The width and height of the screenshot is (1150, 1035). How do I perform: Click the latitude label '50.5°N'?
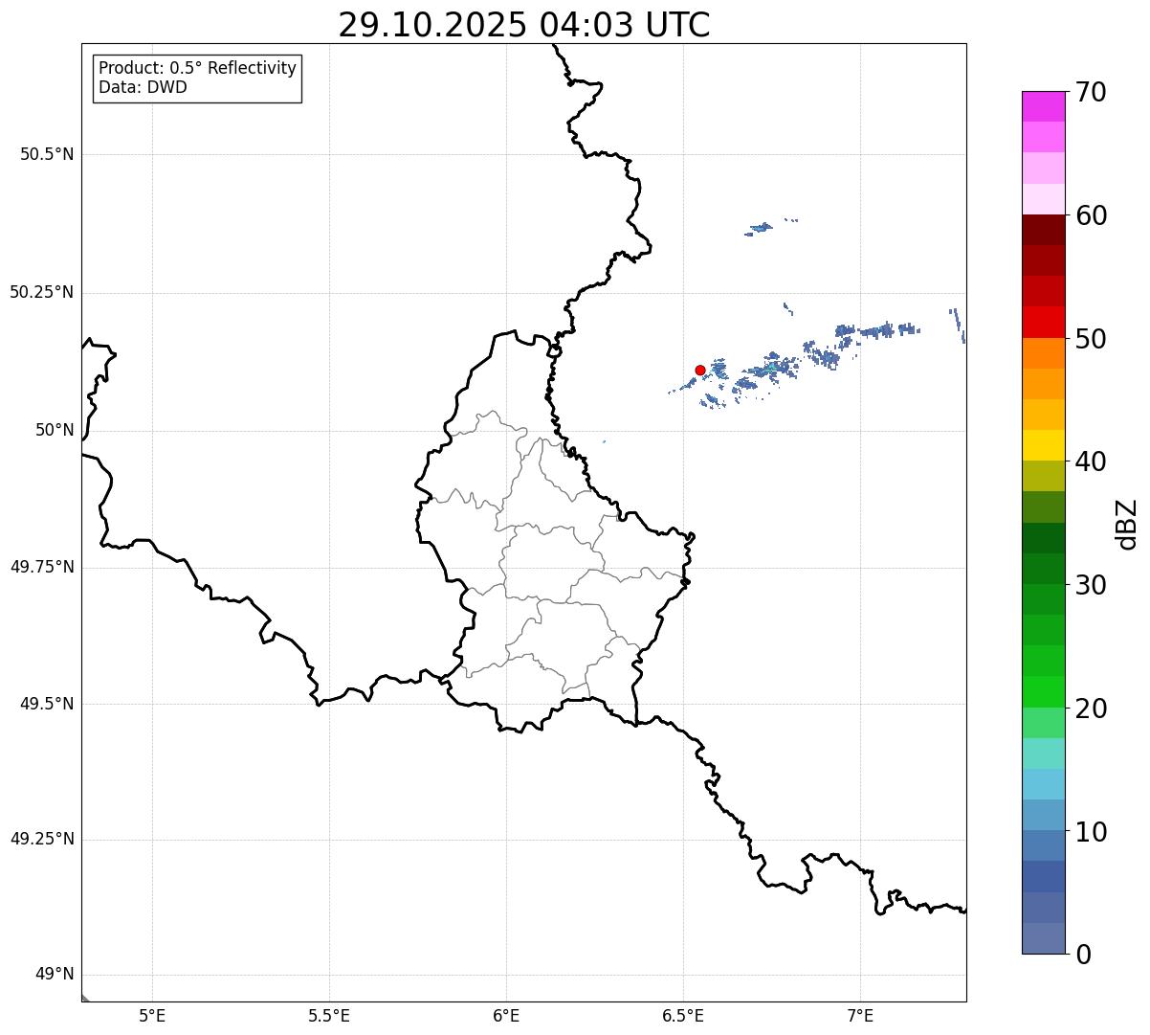pyautogui.click(x=47, y=155)
